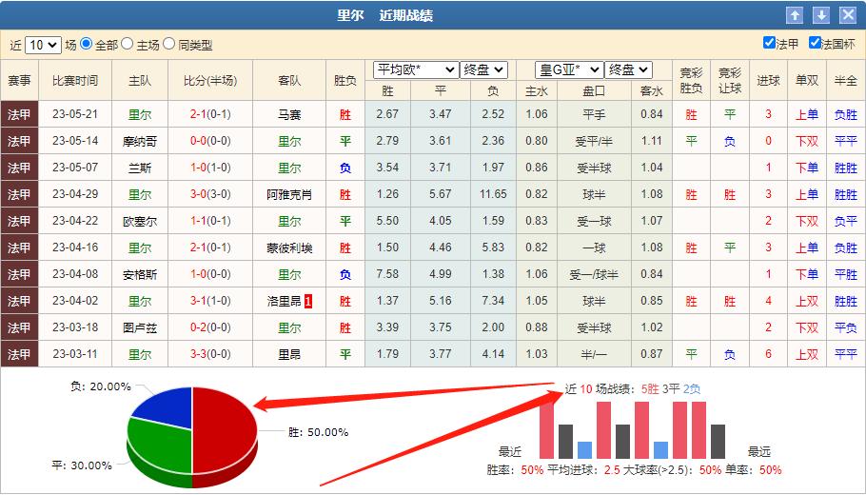This screenshot has width=866, height=495.
Task: Click 里尔 home team in 23-05-21 row
Action: tap(140, 115)
